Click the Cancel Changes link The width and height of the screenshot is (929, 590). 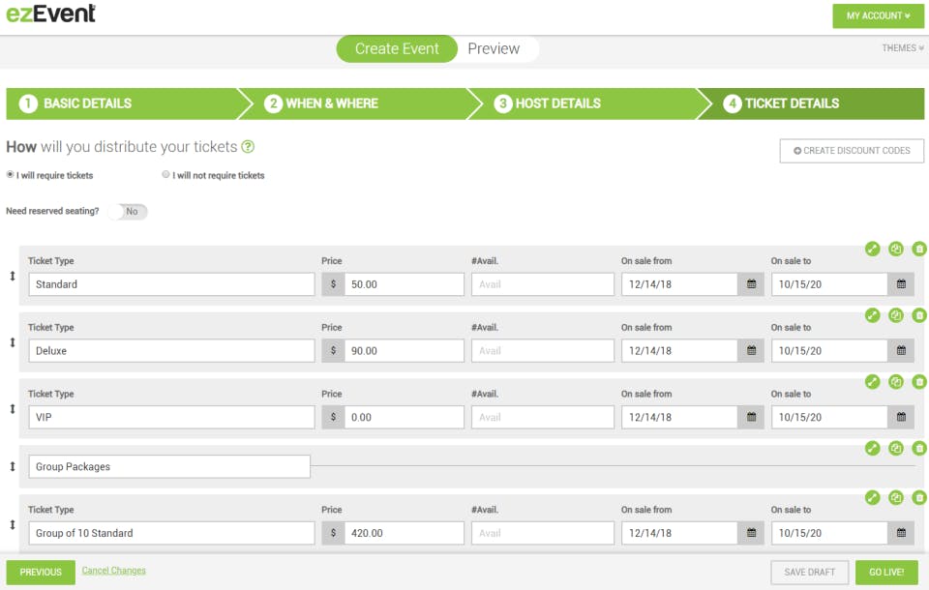point(114,571)
